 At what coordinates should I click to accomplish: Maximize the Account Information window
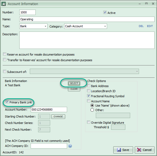pyautogui.click(x=146, y=4)
